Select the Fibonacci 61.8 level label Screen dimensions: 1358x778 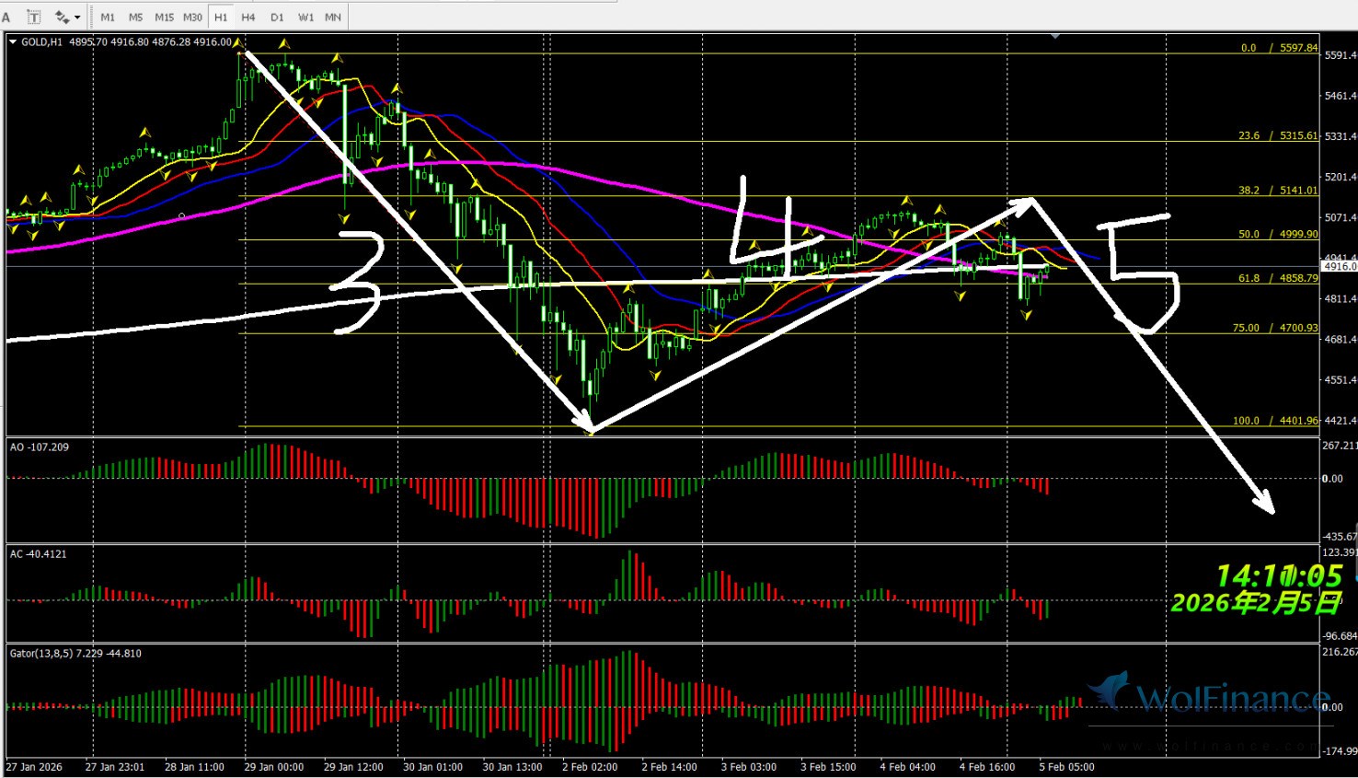1277,277
